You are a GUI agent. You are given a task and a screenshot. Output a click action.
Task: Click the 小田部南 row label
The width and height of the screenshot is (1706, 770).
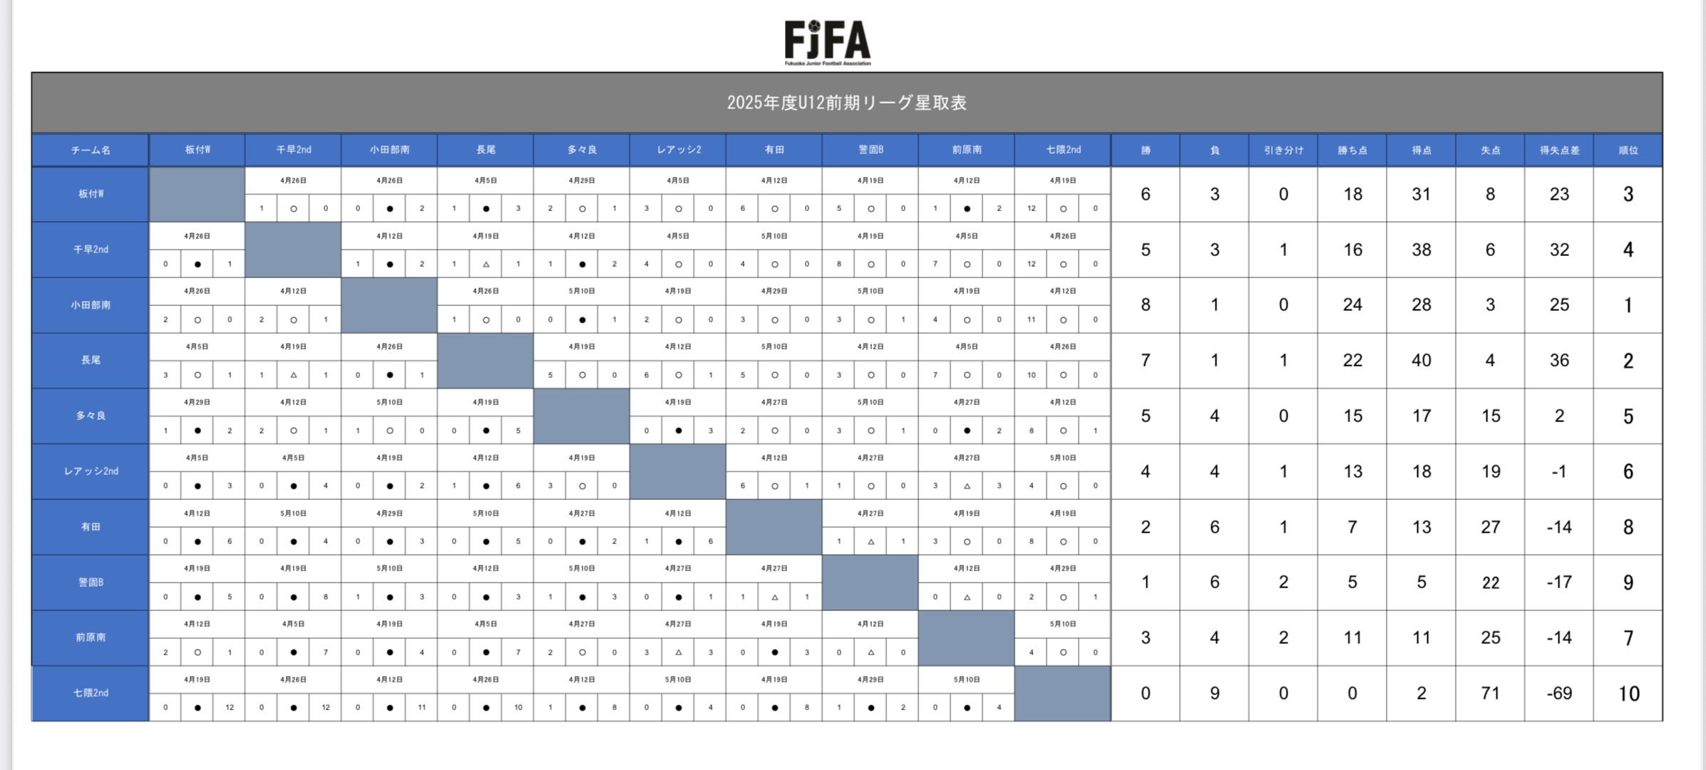tap(91, 305)
